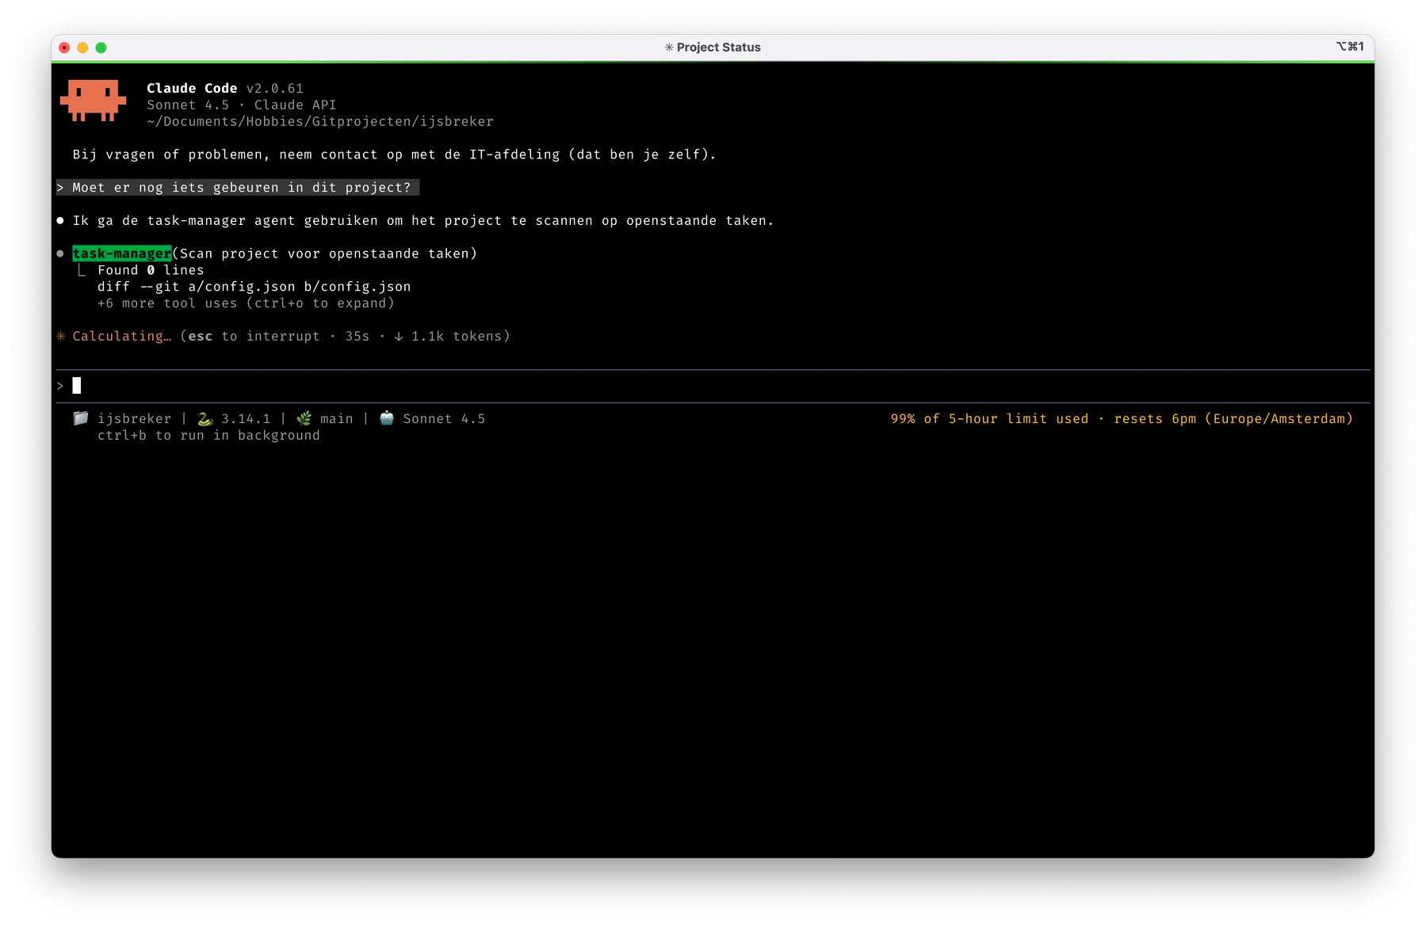Click the robot icon beside Sonnet 4.5

[387, 418]
